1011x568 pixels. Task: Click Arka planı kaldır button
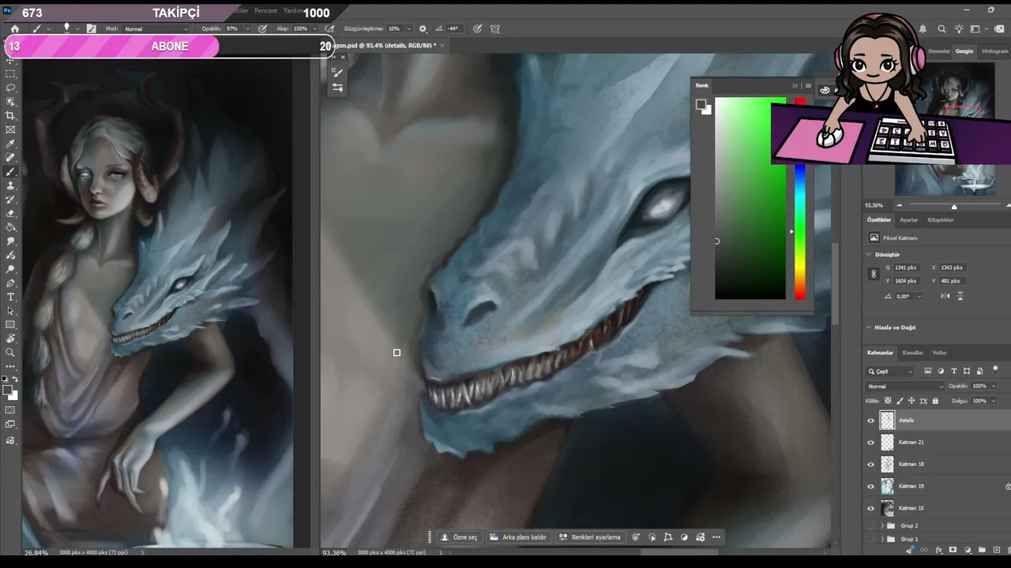click(x=519, y=537)
